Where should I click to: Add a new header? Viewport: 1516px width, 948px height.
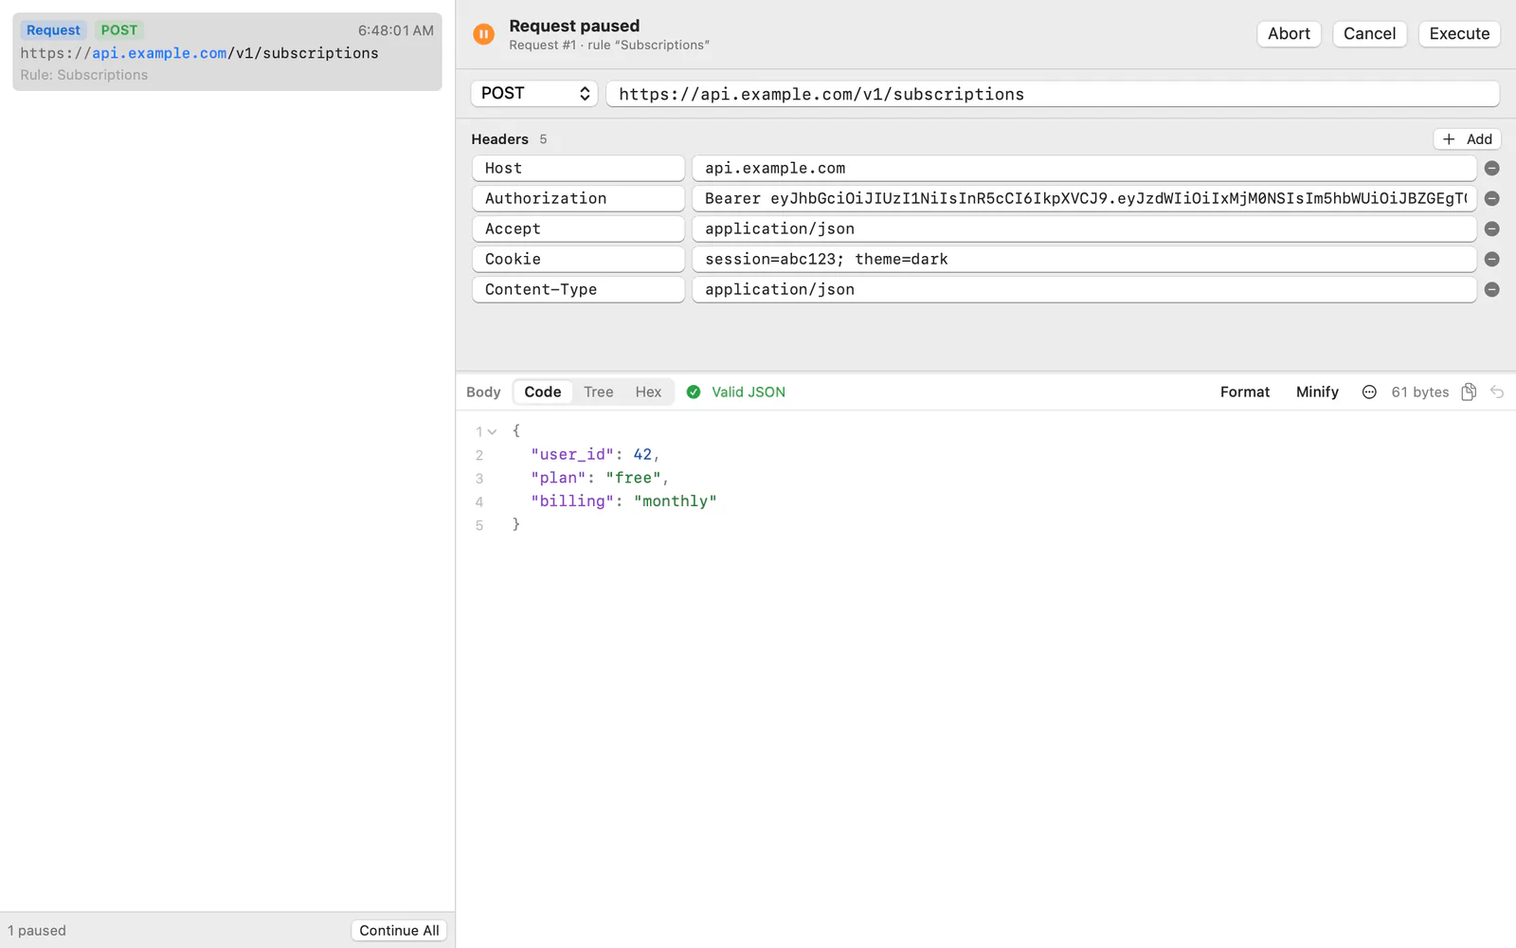[1467, 139]
